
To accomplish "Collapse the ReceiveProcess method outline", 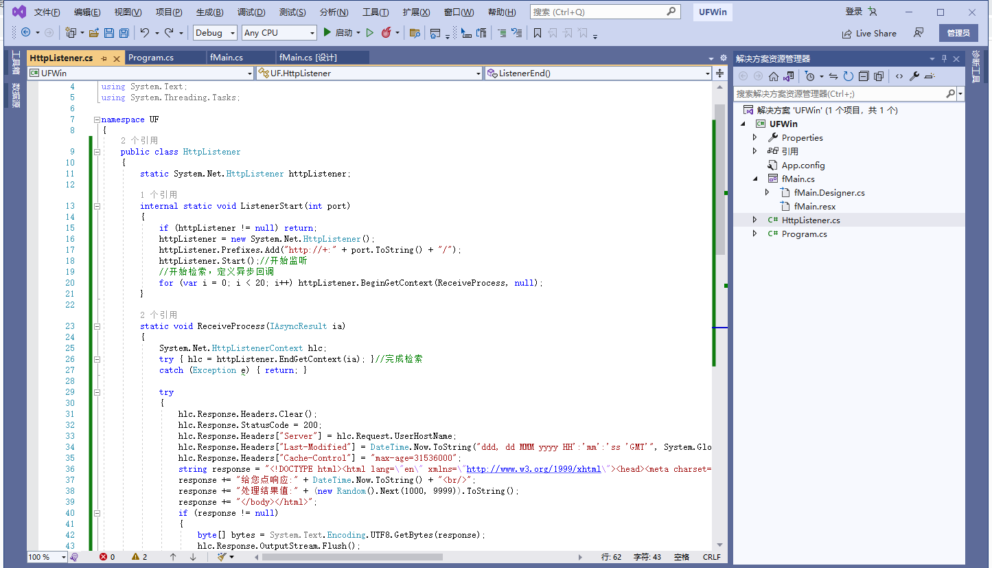I will pos(97,326).
